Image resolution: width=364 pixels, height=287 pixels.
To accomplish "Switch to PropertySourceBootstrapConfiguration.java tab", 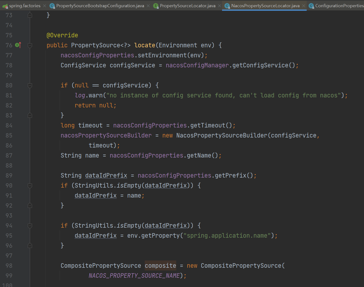I will tap(100, 6).
